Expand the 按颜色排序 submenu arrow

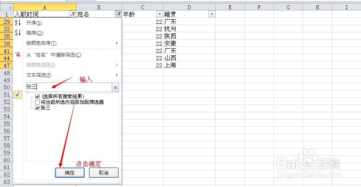(117, 43)
